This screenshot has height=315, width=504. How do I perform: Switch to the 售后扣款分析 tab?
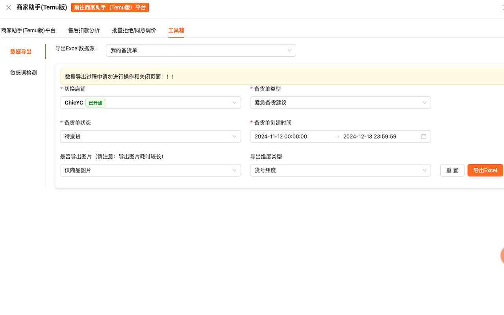click(83, 30)
